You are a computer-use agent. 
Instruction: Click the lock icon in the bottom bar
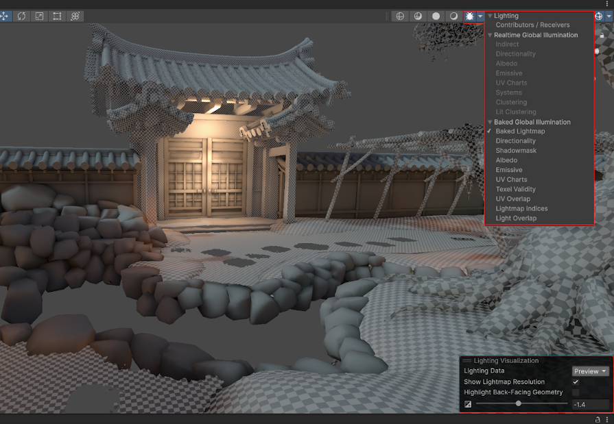(x=596, y=419)
